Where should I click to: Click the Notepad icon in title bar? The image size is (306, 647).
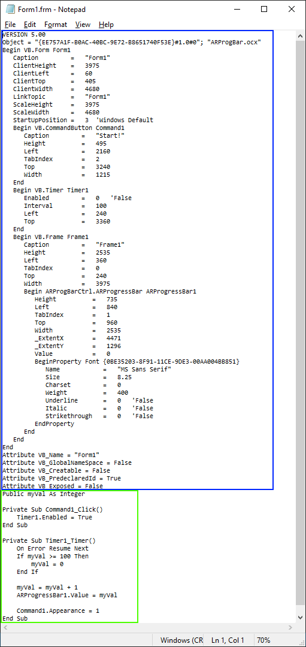point(10,9)
